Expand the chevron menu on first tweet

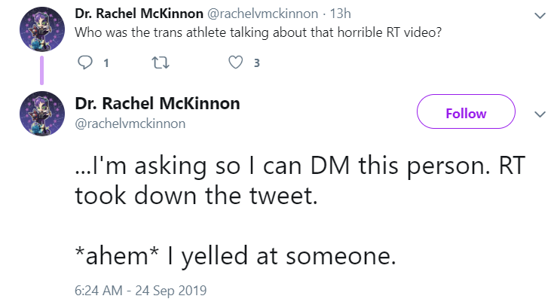tap(540, 15)
